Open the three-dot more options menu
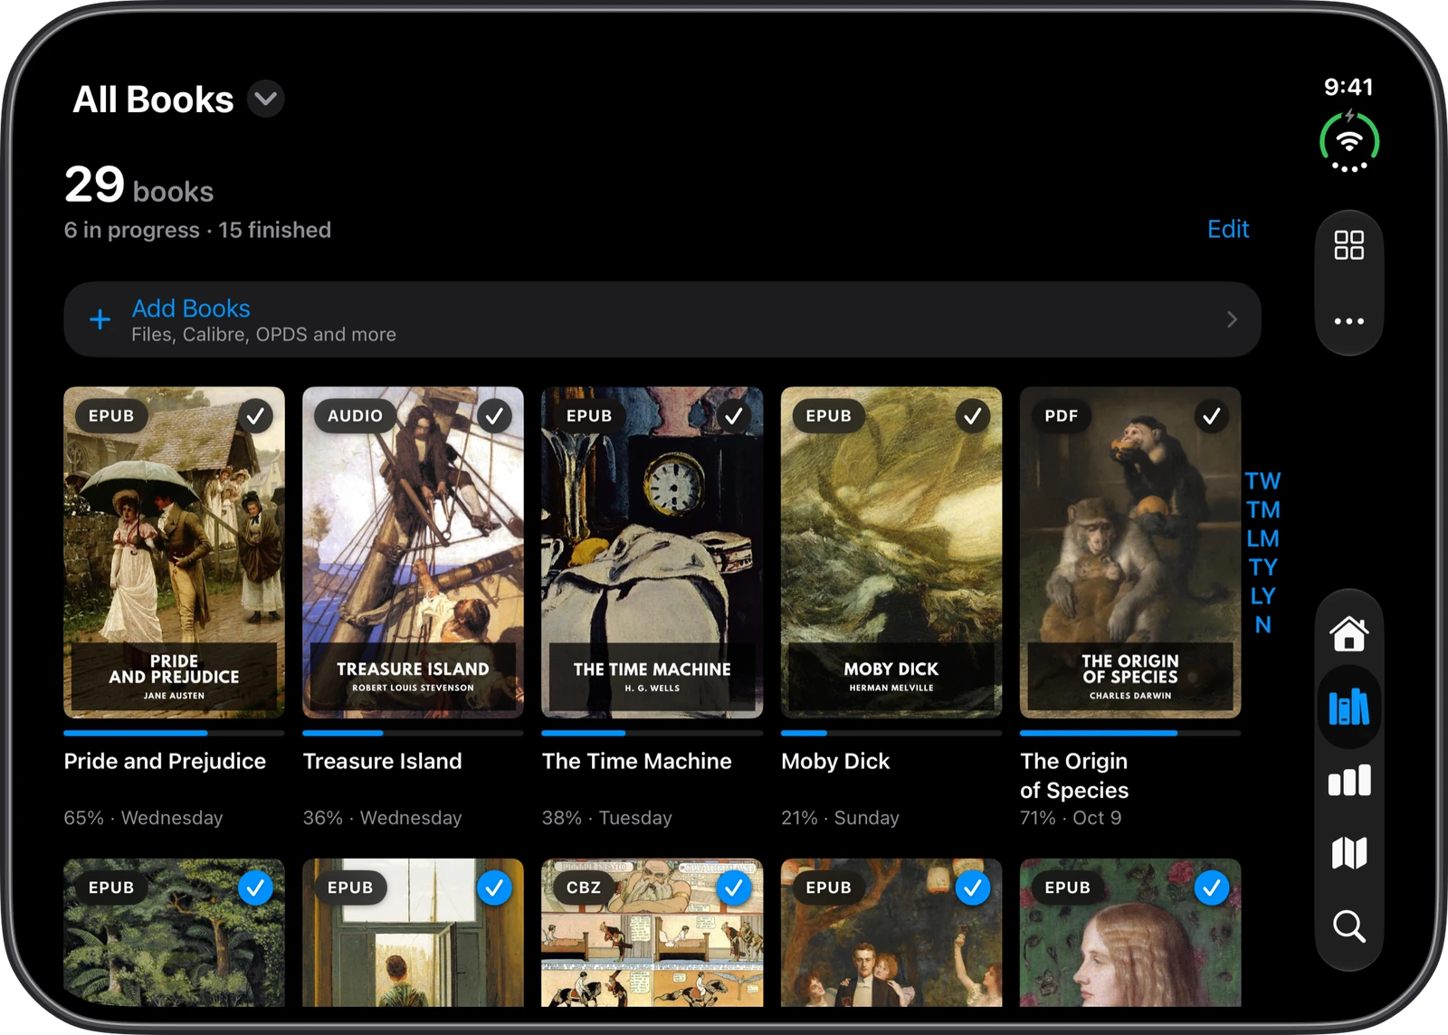The image size is (1448, 1035). click(x=1348, y=321)
